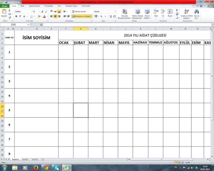The image size is (214, 171).
Task: Open Koşullu Biçimlendirme conditional formatting
Action: click(x=125, y=13)
